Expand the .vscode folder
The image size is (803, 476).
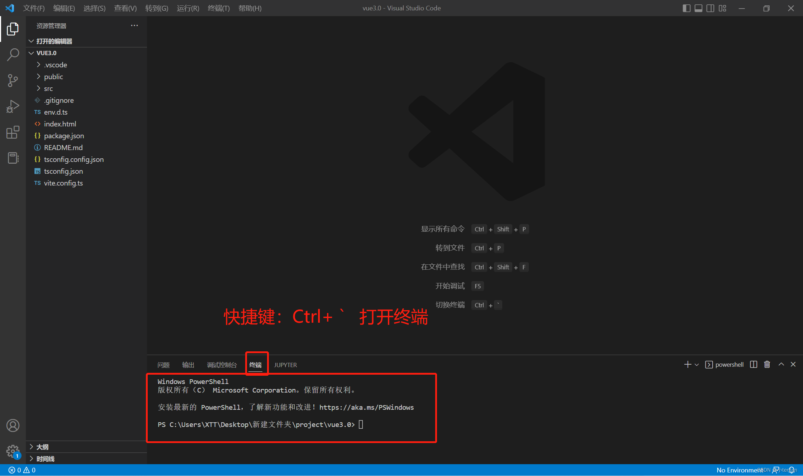(x=86, y=65)
